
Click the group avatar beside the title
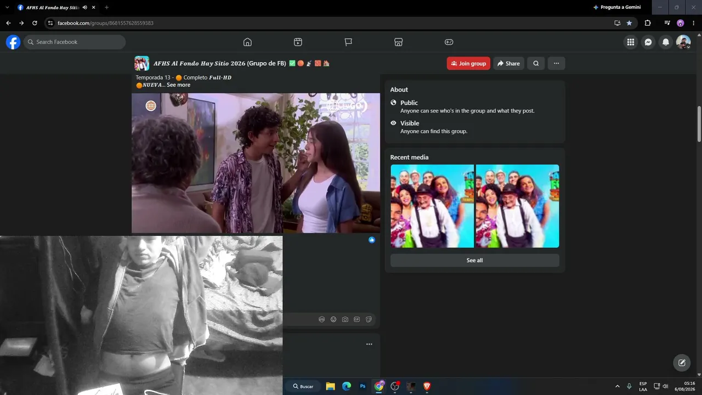click(x=141, y=64)
